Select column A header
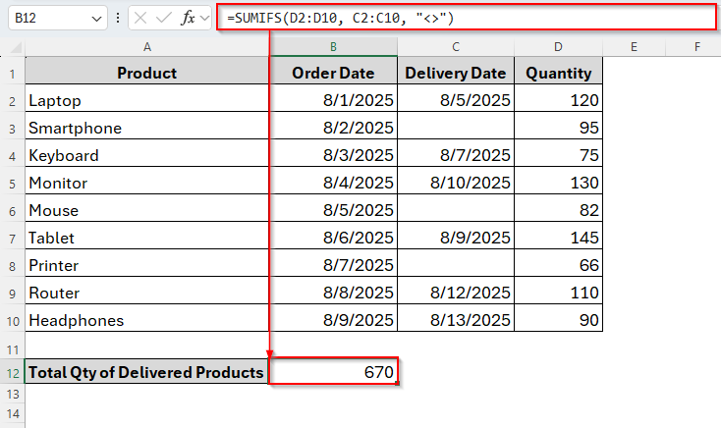This screenshot has width=721, height=428. point(146,46)
